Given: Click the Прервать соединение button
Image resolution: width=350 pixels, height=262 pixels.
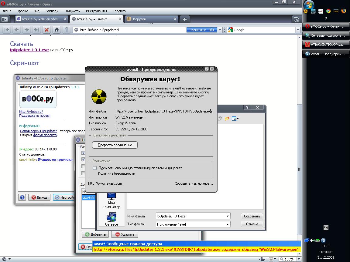Looking at the screenshot, I should 115,145.
